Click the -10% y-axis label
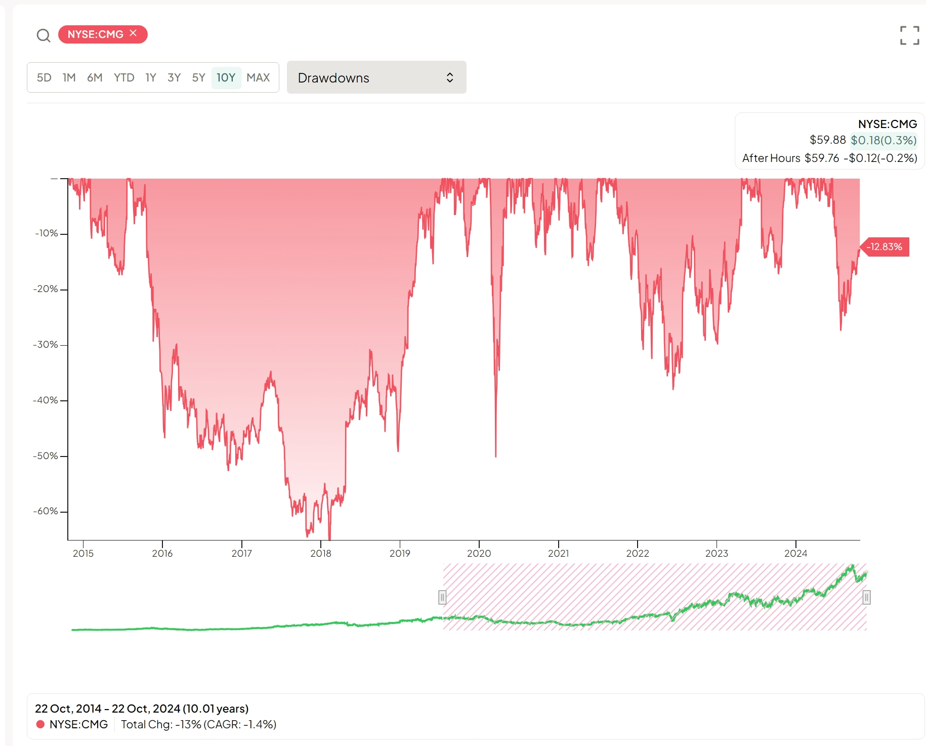 47,233
